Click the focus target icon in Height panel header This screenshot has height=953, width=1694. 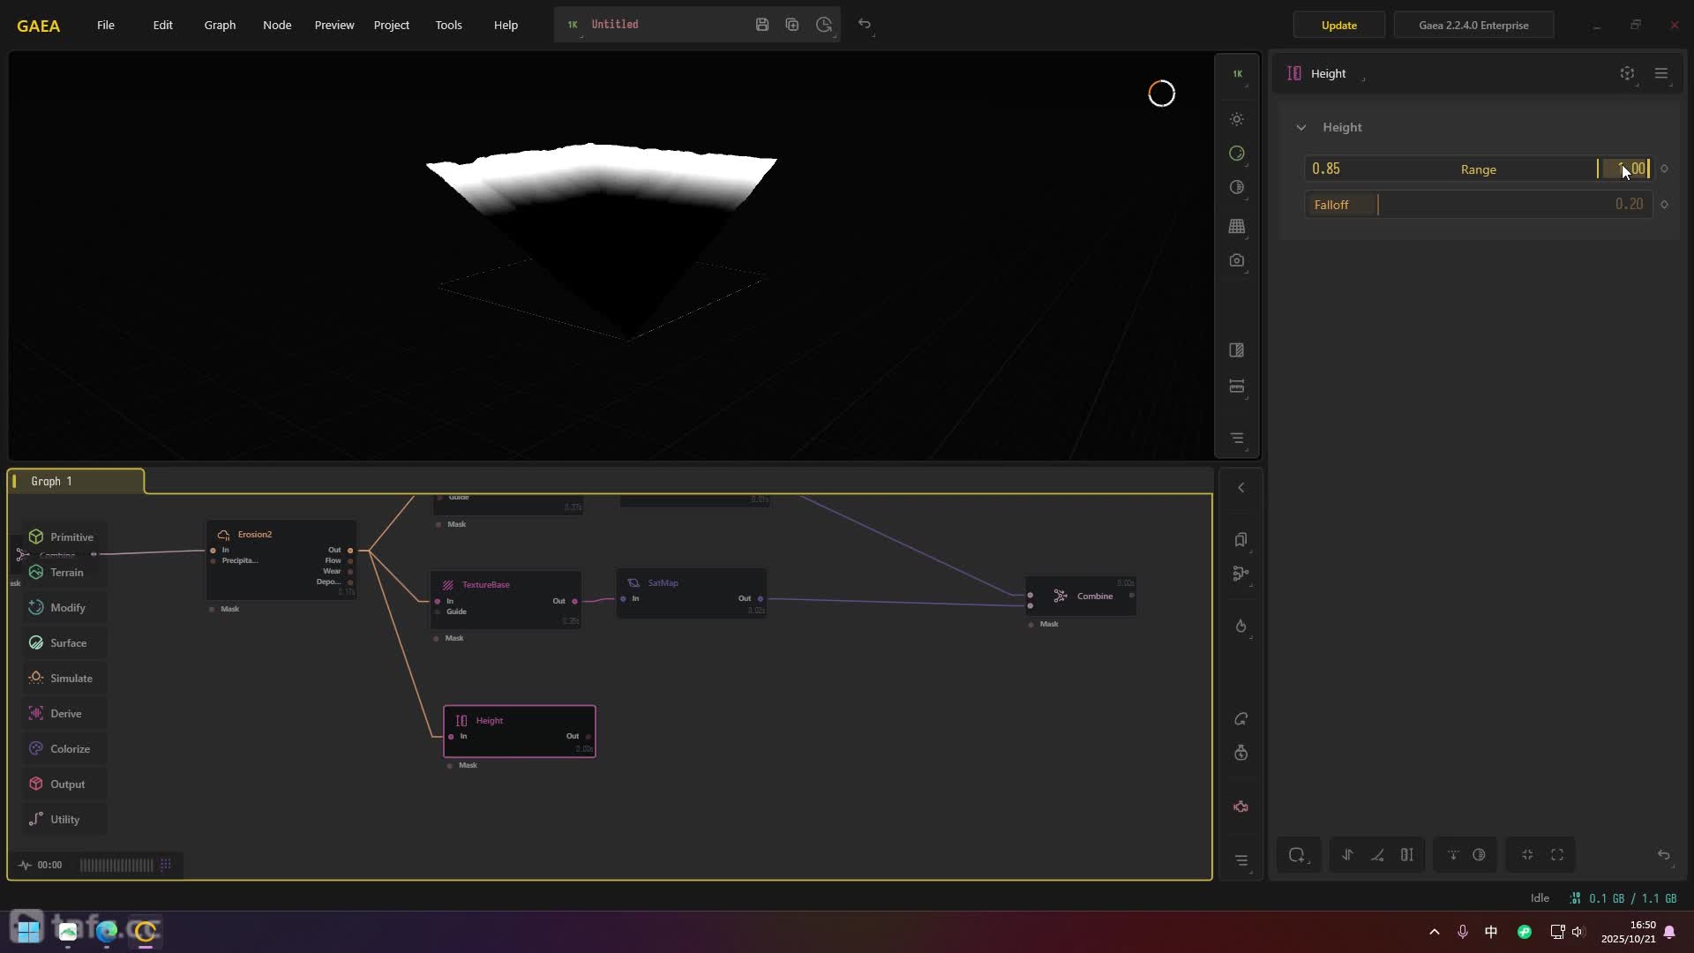(x=1627, y=74)
